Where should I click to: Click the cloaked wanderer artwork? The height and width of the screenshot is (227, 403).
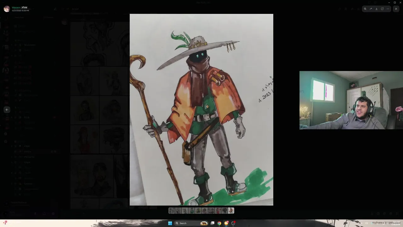click(201, 110)
